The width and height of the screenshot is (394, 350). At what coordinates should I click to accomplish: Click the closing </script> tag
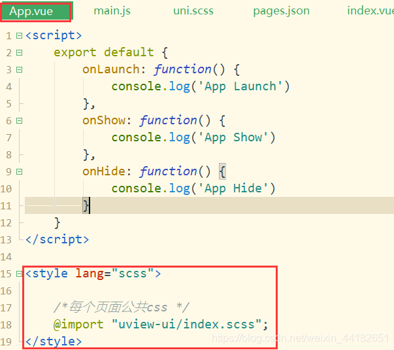click(57, 239)
